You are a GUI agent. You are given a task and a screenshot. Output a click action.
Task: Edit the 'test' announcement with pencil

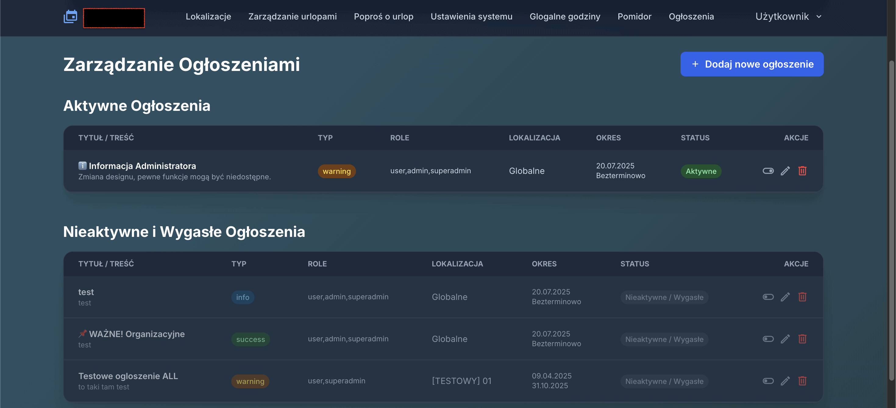(785, 297)
